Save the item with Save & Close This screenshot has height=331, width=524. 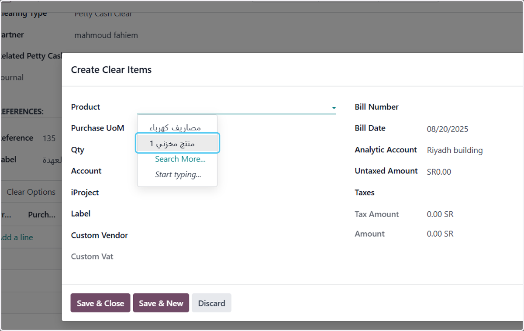point(100,303)
